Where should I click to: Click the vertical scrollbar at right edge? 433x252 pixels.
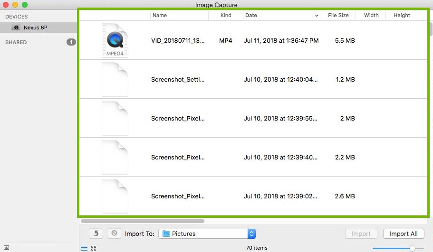tap(431, 29)
